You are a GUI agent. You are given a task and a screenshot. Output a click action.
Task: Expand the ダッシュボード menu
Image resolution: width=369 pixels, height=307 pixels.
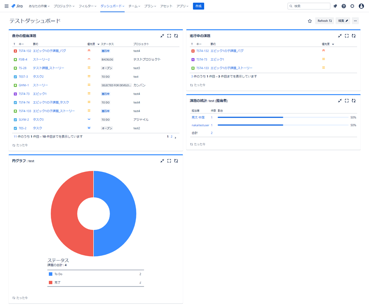(x=112, y=6)
